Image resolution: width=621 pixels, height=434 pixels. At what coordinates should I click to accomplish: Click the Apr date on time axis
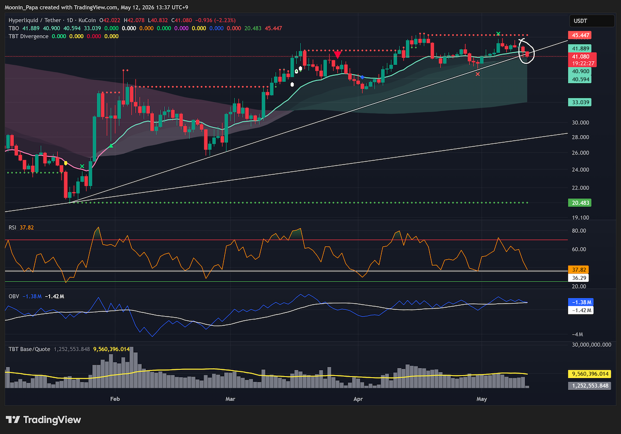click(x=357, y=399)
